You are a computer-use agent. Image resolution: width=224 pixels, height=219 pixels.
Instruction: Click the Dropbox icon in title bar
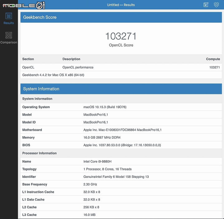[216, 5]
